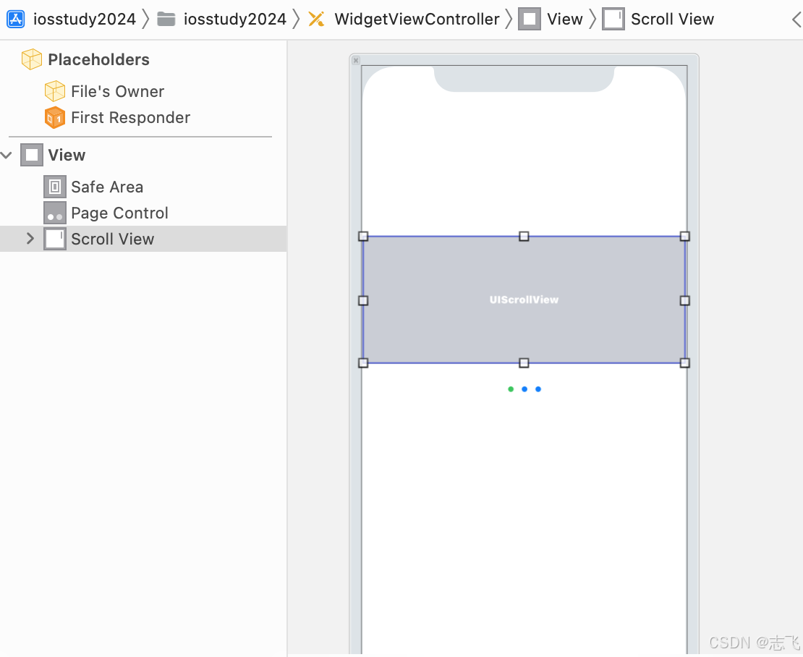Click the top-left resize handle of UIScrollView
This screenshot has height=657, width=803.
click(x=363, y=236)
